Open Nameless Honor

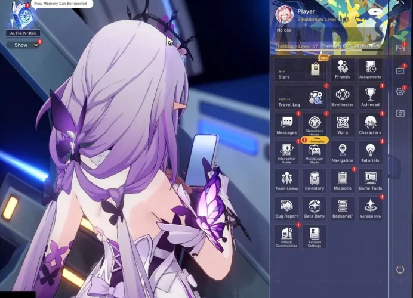(315, 125)
